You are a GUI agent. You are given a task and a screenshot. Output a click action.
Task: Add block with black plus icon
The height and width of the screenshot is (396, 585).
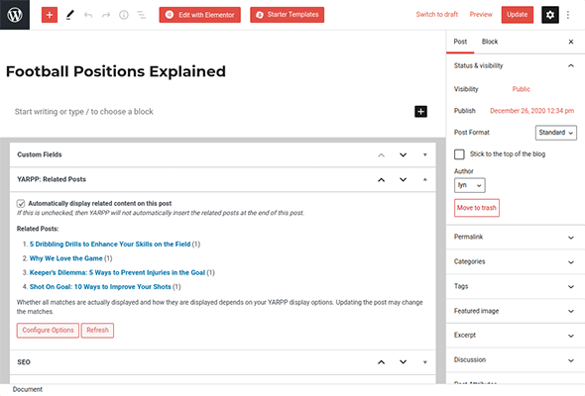coord(420,112)
